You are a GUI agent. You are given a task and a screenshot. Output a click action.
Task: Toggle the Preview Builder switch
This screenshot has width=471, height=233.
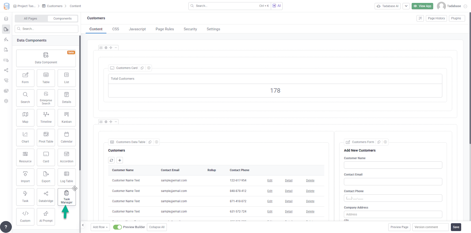(x=117, y=227)
